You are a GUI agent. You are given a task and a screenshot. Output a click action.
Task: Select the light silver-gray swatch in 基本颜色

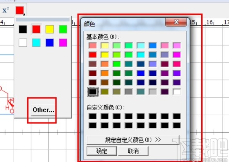coord(153,92)
